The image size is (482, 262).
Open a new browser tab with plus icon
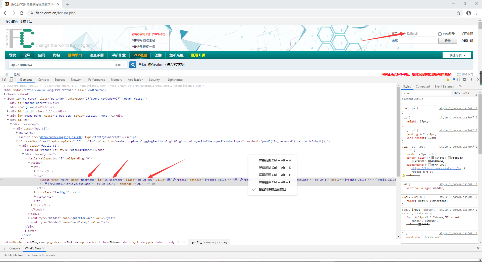point(68,4)
